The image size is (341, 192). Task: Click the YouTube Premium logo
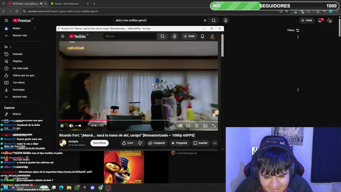(22, 21)
